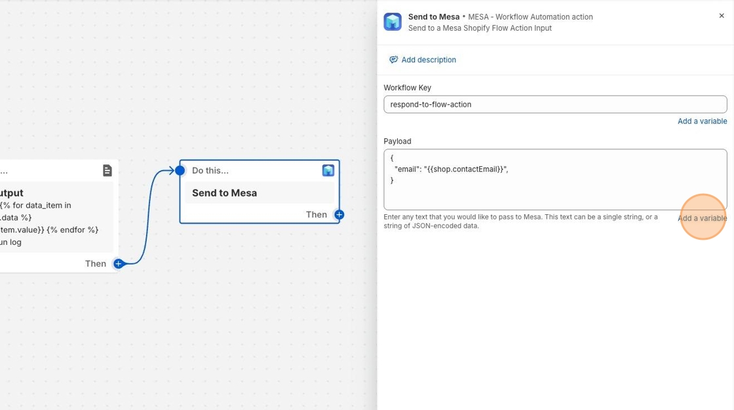The height and width of the screenshot is (410, 734).
Task: Click the Mesa cube icon on the action node
Action: [x=328, y=170]
